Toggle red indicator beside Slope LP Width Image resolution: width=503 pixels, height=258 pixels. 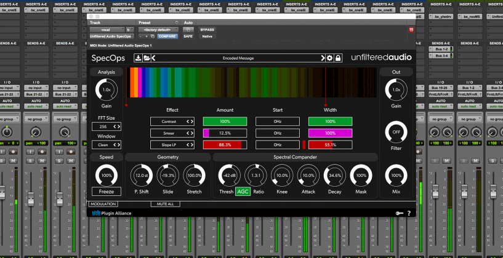(x=304, y=145)
